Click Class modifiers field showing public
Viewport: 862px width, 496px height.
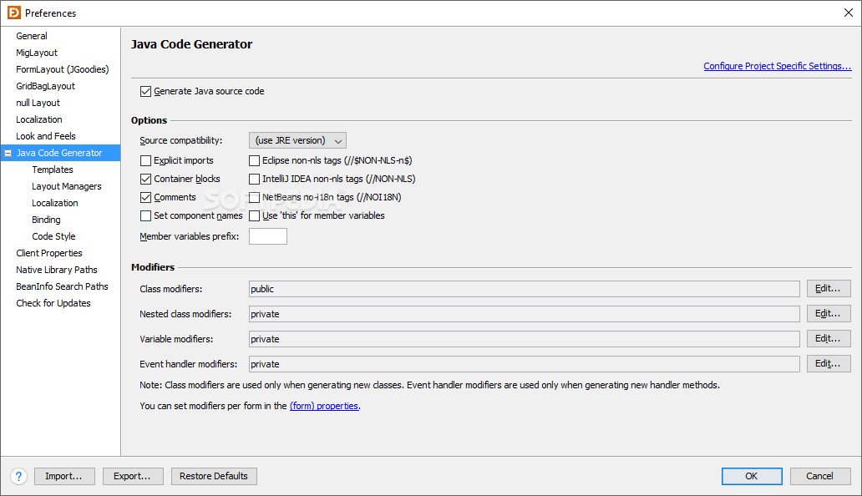pos(524,289)
